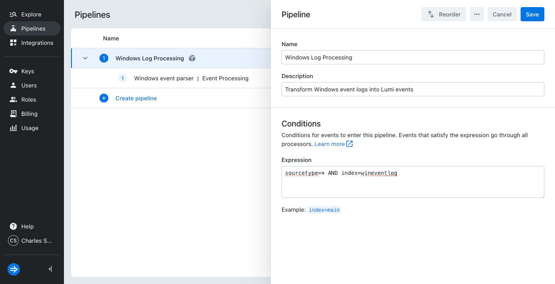The width and height of the screenshot is (555, 284).
Task: Open Usage bar chart icon
Action: tap(13, 128)
